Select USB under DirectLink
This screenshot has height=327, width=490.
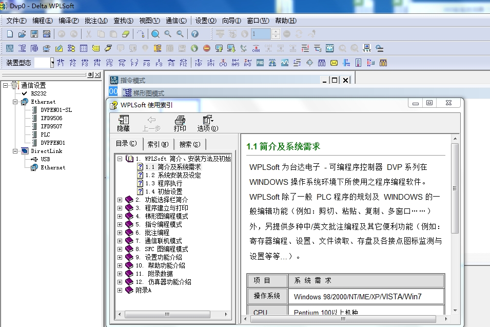(45, 159)
